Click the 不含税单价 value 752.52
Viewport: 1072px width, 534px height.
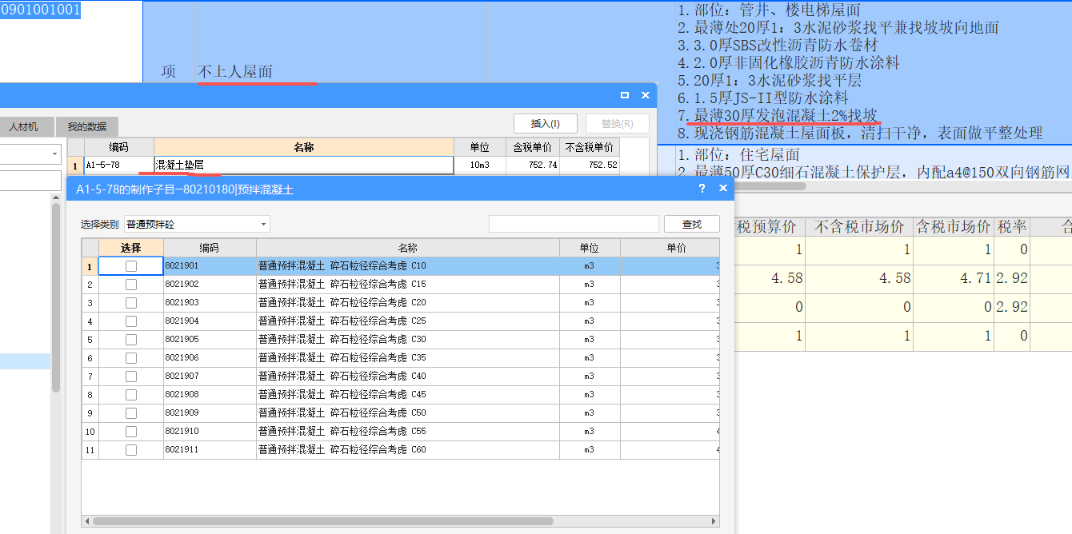[x=590, y=165]
